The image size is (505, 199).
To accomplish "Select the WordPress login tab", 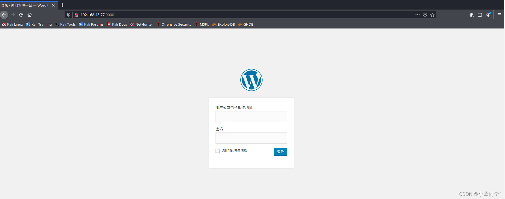I will 29,5.
